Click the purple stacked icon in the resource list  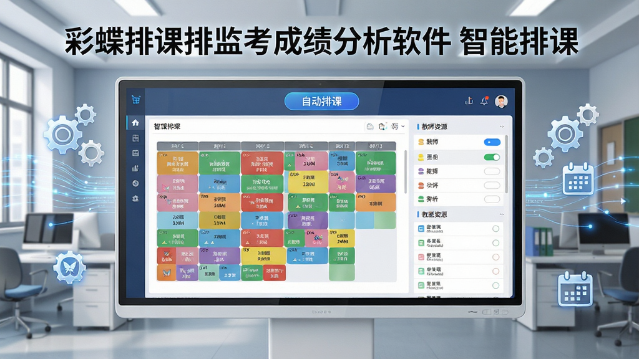pos(421,171)
